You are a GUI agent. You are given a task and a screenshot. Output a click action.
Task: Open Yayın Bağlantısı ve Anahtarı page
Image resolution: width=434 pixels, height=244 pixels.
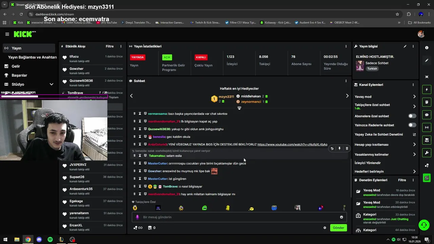(x=32, y=57)
